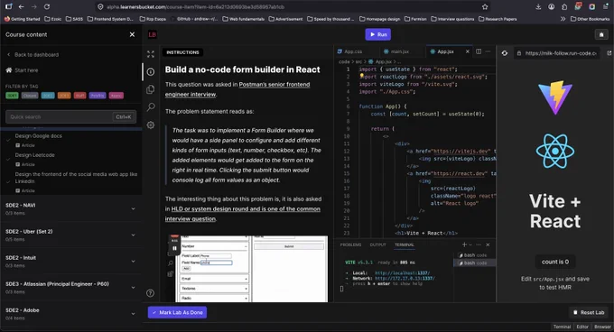The height and width of the screenshot is (332, 614).
Task: Reset the lab
Action: [x=589, y=312]
